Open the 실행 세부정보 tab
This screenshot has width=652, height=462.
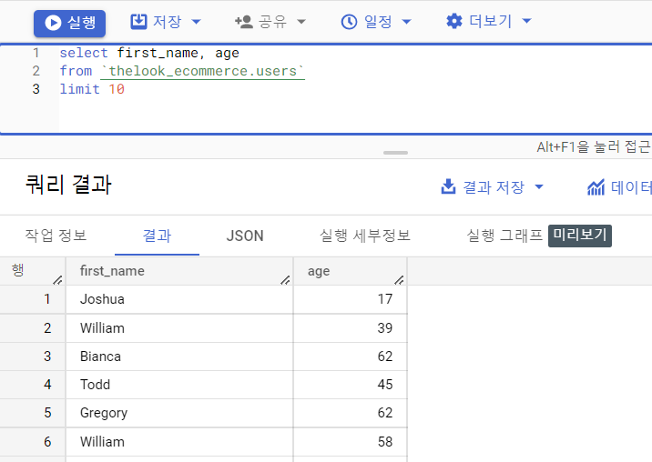(364, 236)
